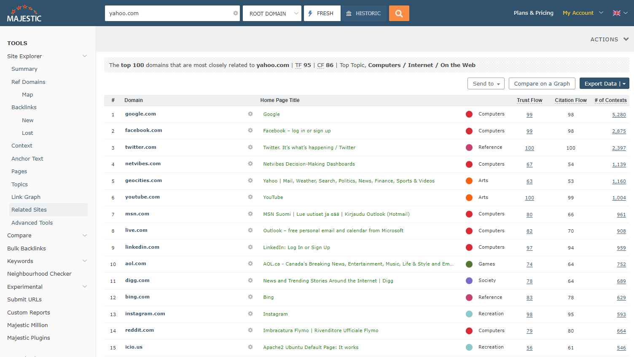The height and width of the screenshot is (357, 634).
Task: Open Anchor Text in Site Explorer
Action: (x=27, y=158)
